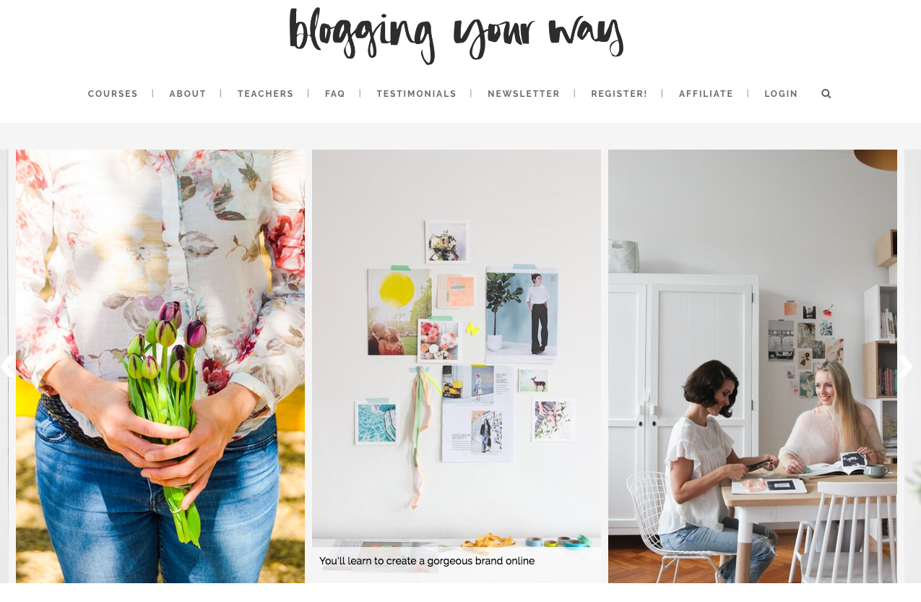Open the Teachers page
The width and height of the screenshot is (921, 602).
pyautogui.click(x=266, y=94)
